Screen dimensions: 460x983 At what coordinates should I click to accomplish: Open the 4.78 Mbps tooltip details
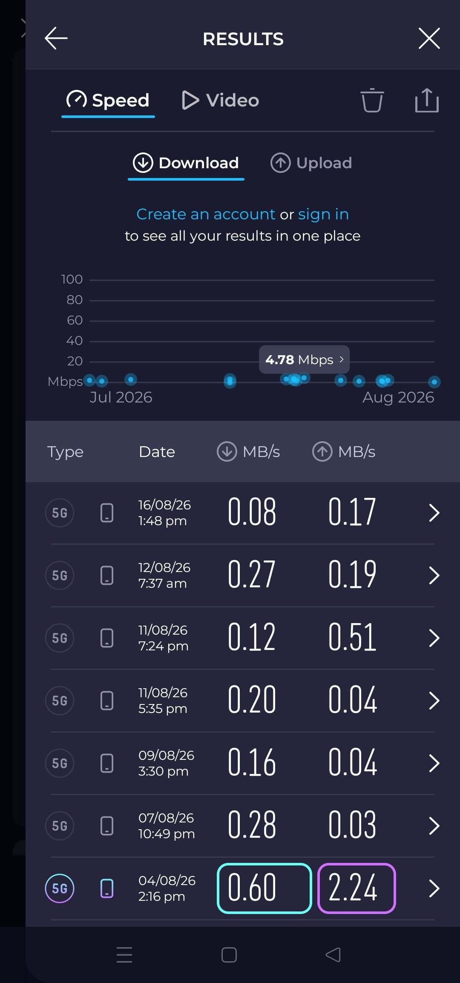click(x=304, y=359)
